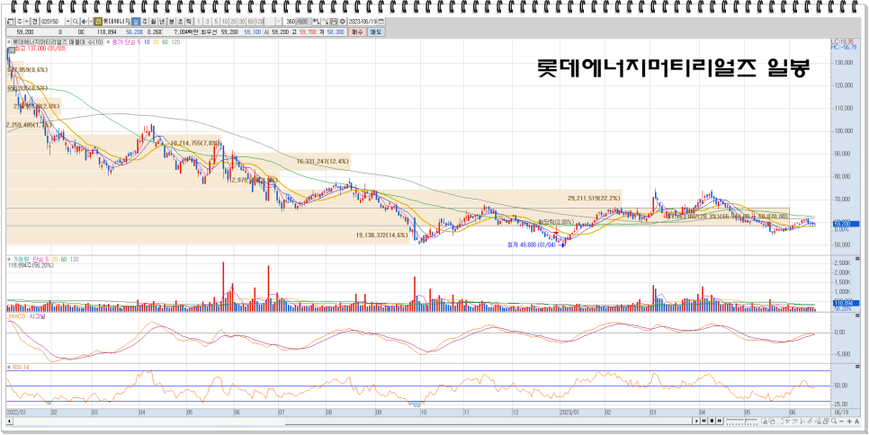869x435 pixels.
Task: Select the 초 (second) period button
Action: 180,21
